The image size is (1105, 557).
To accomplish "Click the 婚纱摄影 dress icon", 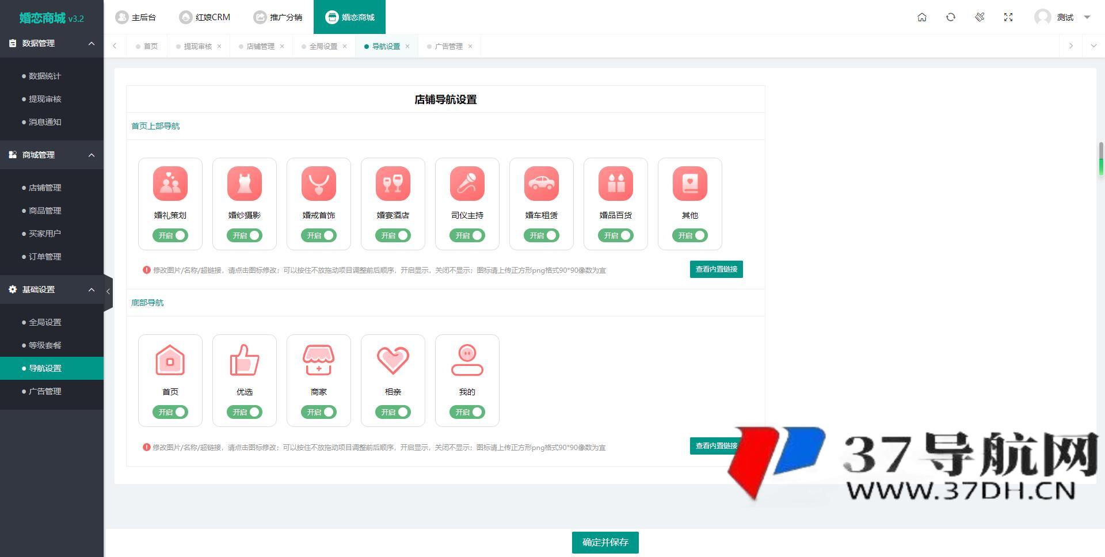I will (245, 183).
